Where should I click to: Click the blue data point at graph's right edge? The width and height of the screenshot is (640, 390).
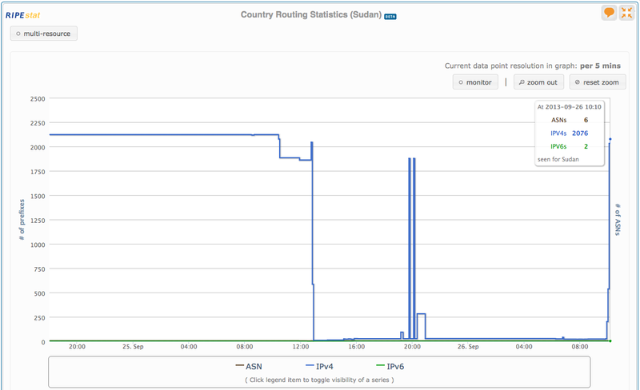tap(610, 139)
